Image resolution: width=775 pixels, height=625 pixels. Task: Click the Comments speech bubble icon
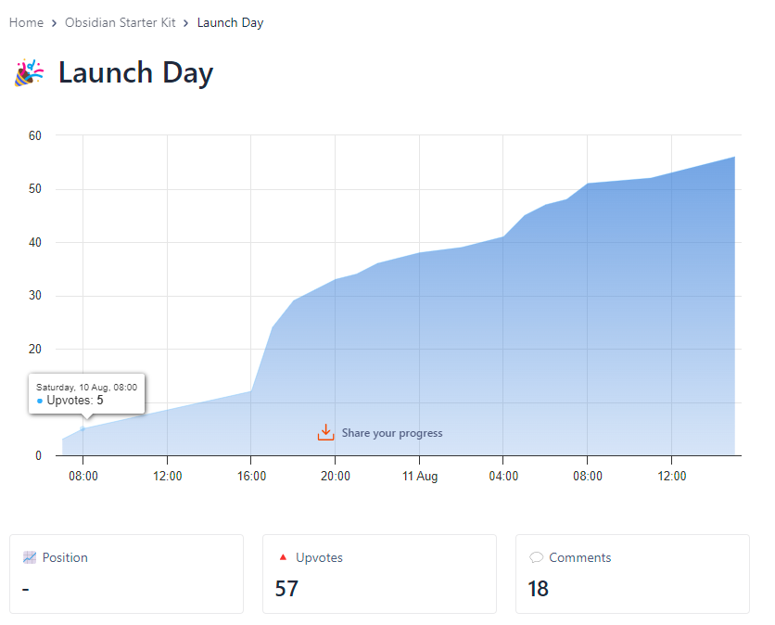536,557
